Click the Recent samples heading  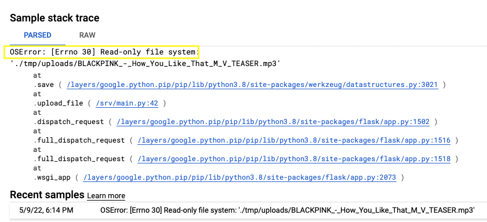47,195
